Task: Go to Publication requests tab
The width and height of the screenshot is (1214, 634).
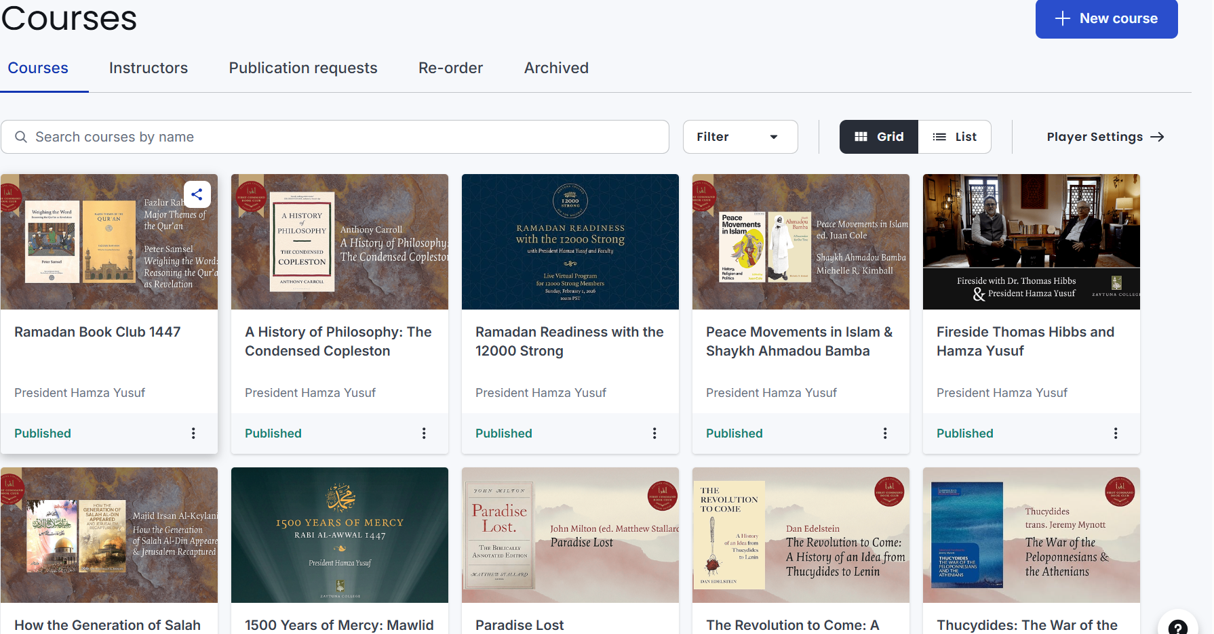Action: click(x=303, y=68)
